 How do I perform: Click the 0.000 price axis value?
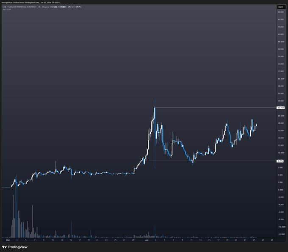tap(280, 190)
